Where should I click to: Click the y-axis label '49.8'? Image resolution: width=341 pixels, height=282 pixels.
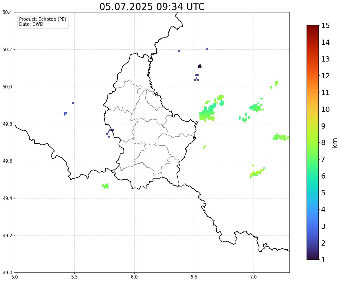click(x=7, y=124)
